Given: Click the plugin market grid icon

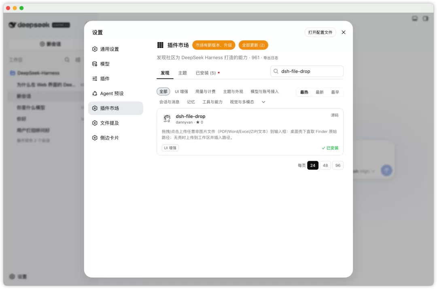Looking at the screenshot, I should pyautogui.click(x=160, y=45).
